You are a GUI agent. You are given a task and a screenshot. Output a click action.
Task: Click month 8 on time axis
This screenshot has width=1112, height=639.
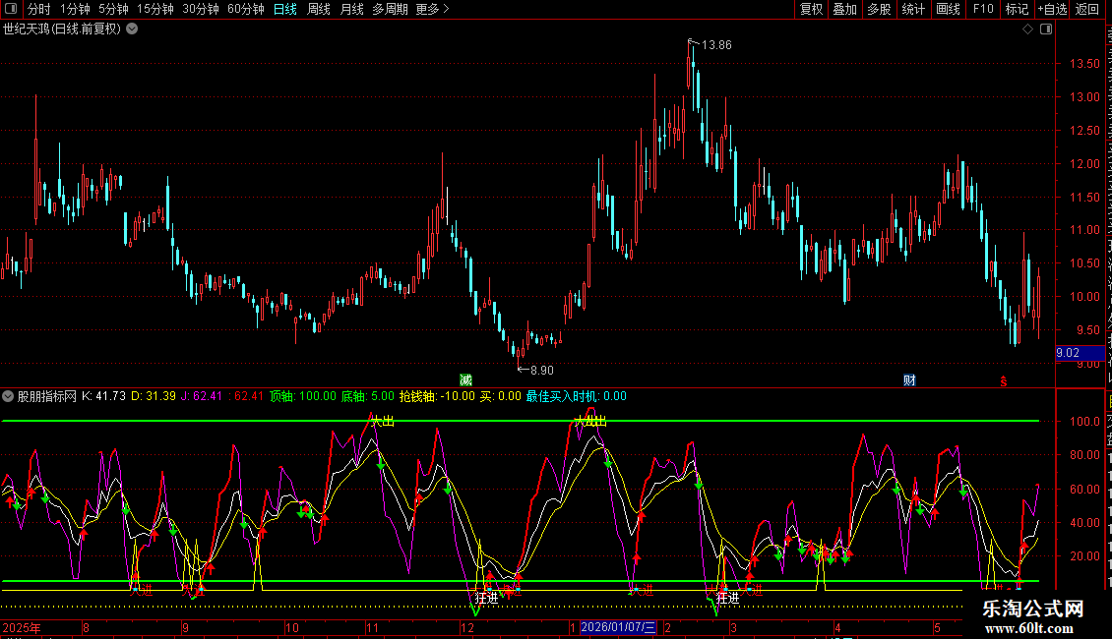pyautogui.click(x=86, y=627)
